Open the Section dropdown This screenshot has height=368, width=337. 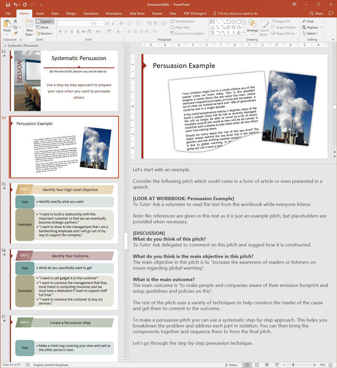(x=45, y=33)
